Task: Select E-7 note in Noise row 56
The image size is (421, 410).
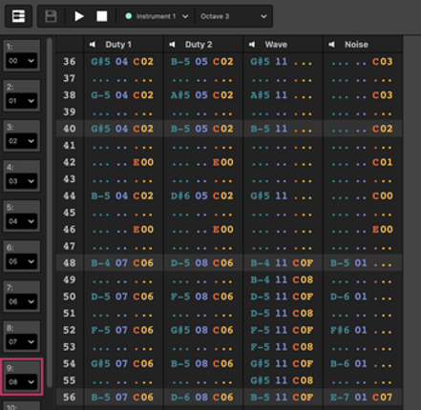Action: (340, 397)
